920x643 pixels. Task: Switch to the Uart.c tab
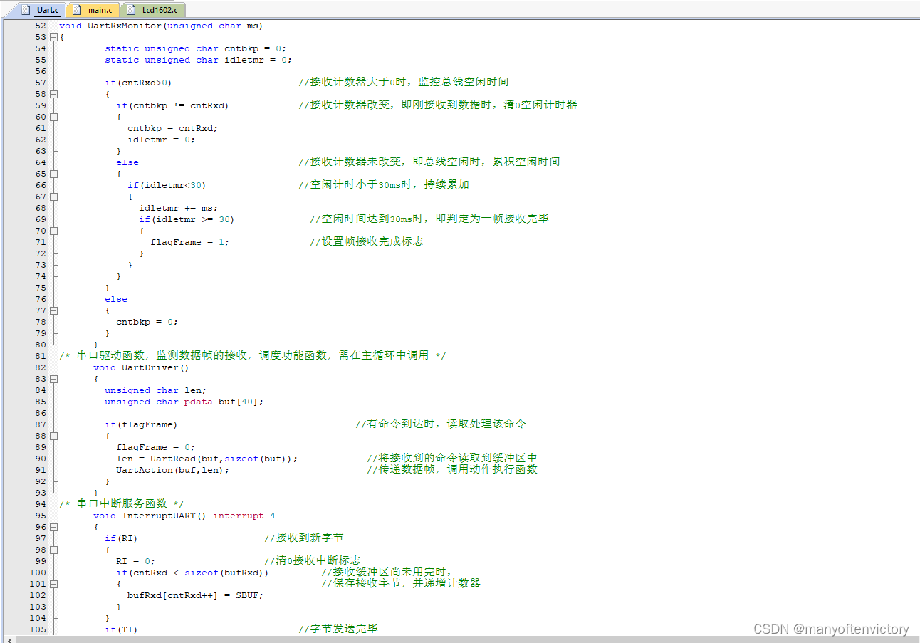click(40, 10)
